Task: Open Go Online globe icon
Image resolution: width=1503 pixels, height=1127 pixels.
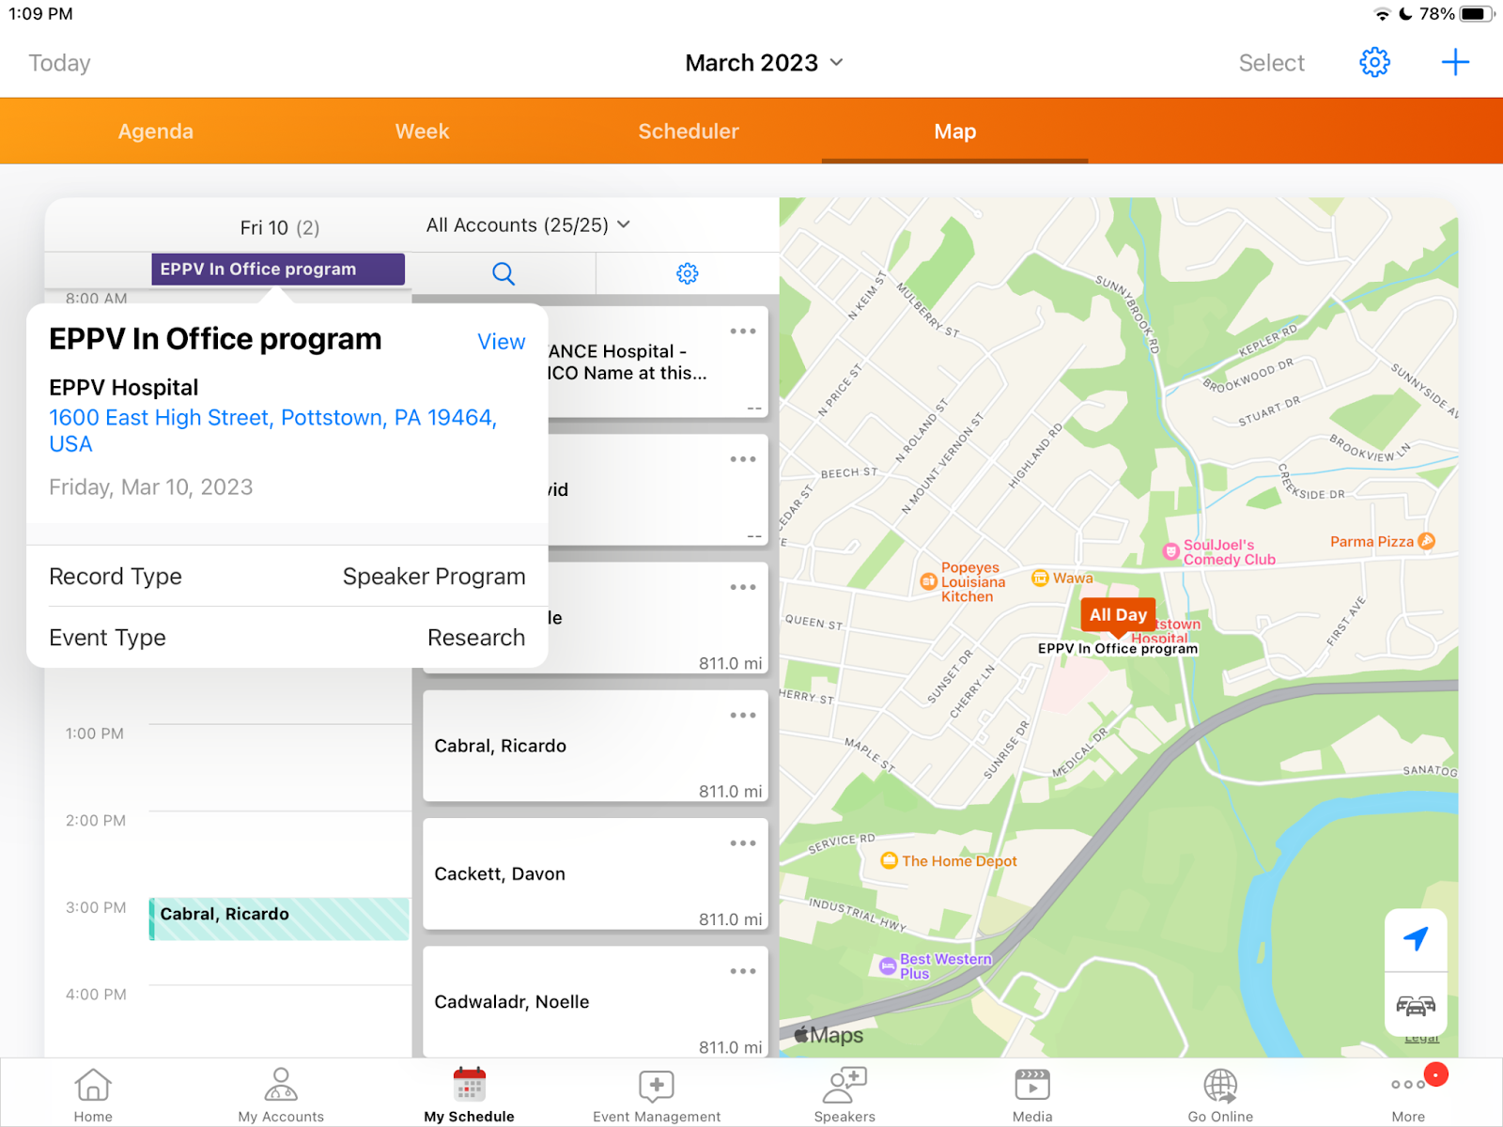Action: click(1220, 1095)
